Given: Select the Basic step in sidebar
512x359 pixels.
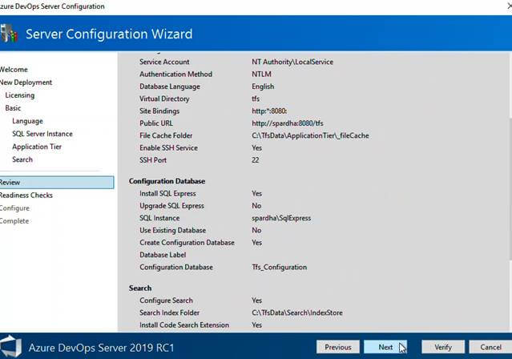Looking at the screenshot, I should 13,108.
